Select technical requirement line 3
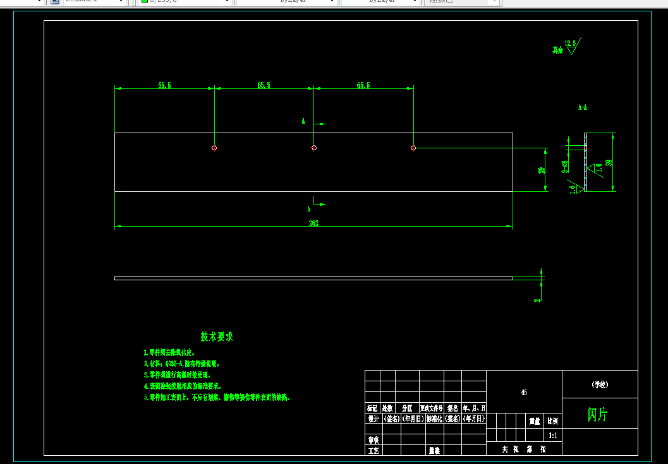Viewport: 668px width, 464px height. coord(177,374)
